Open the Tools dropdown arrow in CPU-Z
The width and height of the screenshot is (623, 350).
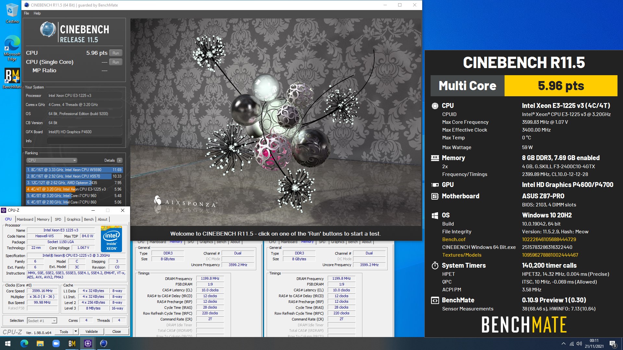pos(76,332)
